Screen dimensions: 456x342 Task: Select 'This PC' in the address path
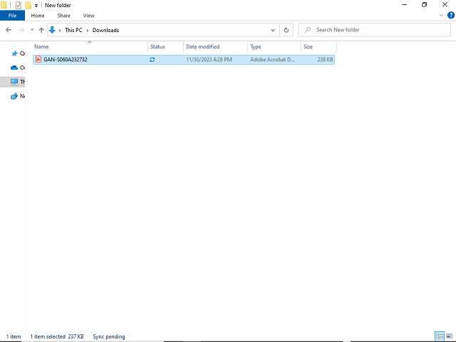coord(73,30)
